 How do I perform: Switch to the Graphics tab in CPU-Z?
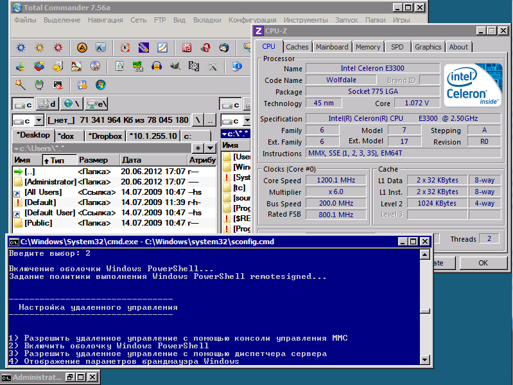[428, 47]
